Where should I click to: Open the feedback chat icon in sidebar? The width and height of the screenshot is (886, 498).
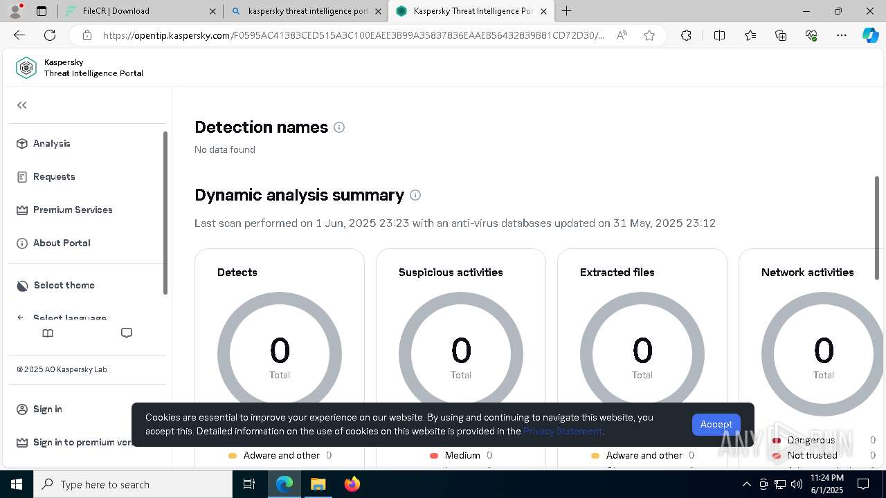point(127,333)
